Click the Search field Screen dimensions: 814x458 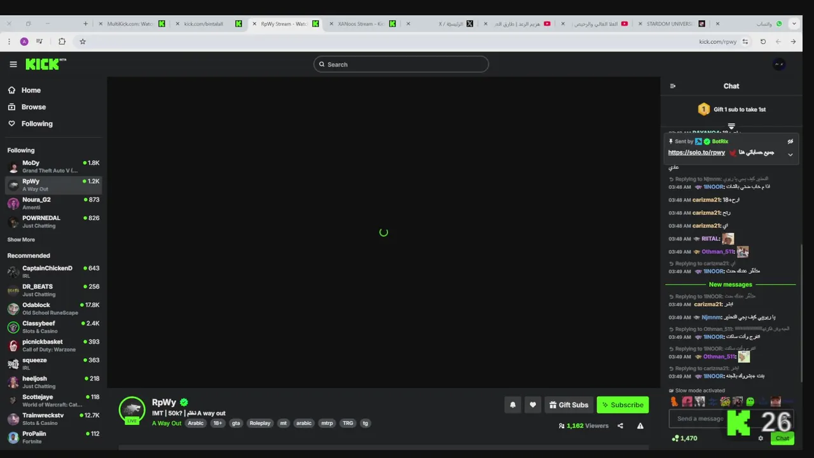pos(401,64)
